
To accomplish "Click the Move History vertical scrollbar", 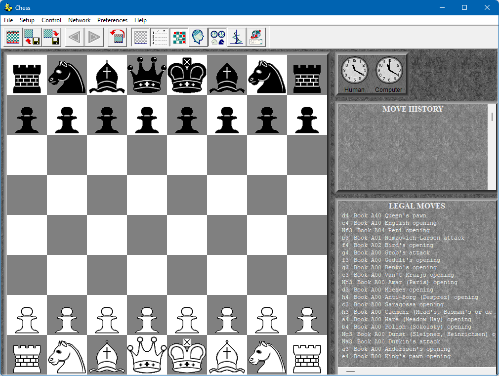I will (492, 147).
